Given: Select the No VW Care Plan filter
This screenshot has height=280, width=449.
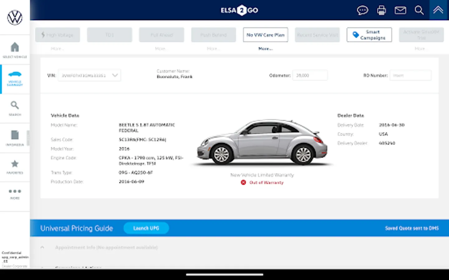Looking at the screenshot, I should click(x=265, y=35).
